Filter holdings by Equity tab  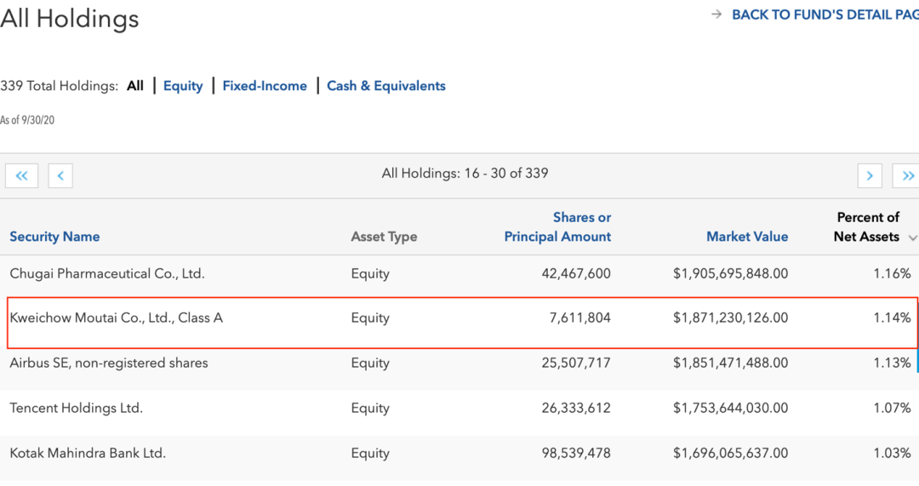coord(183,86)
